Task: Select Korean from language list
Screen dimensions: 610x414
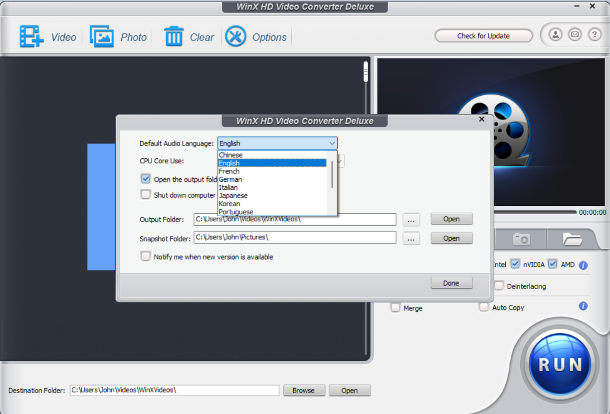Action: click(x=272, y=203)
